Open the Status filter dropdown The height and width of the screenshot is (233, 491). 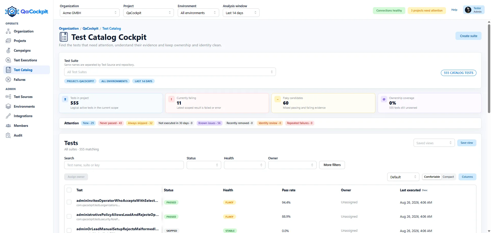pyautogui.click(x=204, y=165)
